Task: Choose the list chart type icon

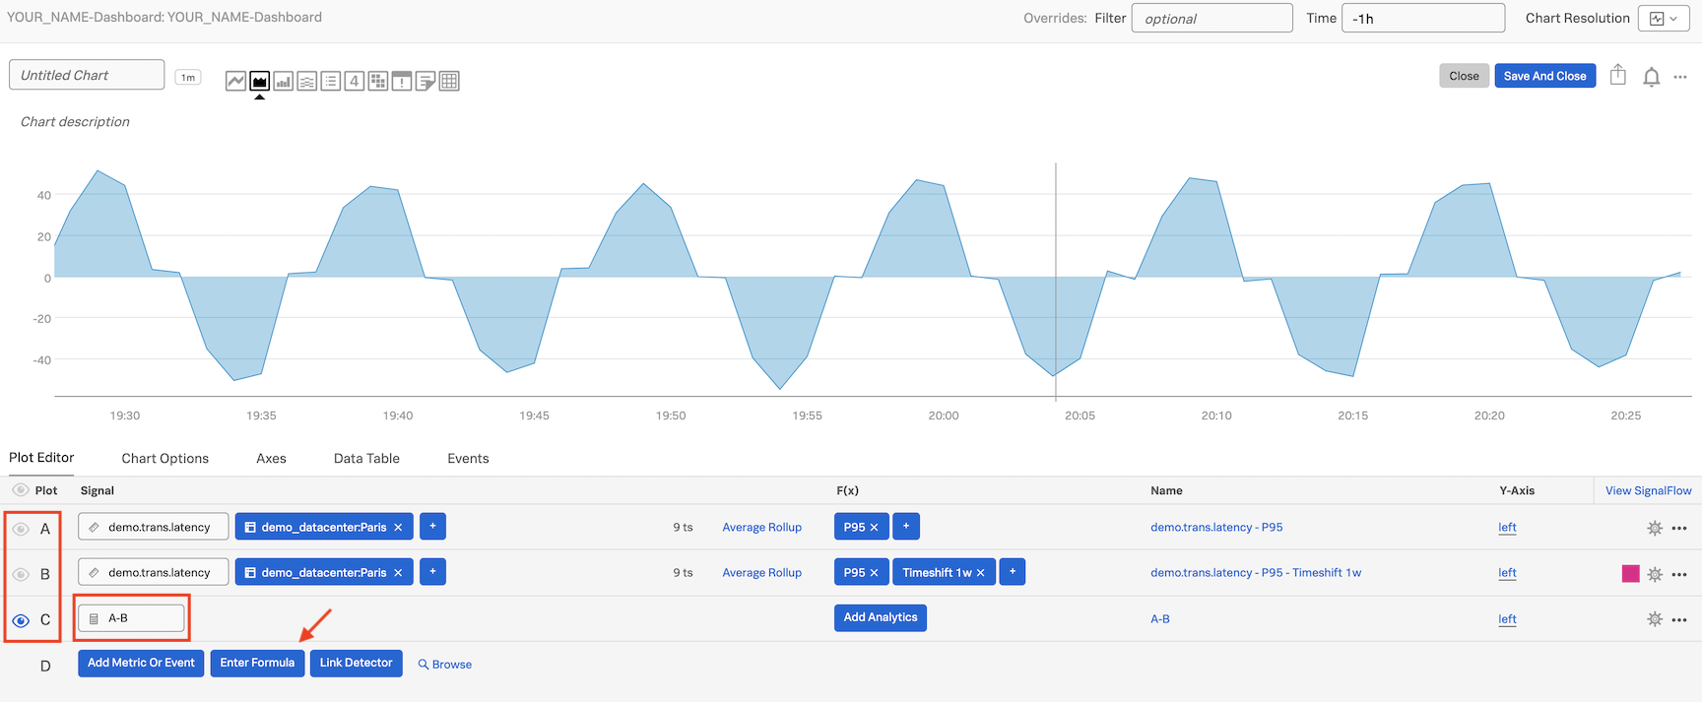Action: pos(331,81)
